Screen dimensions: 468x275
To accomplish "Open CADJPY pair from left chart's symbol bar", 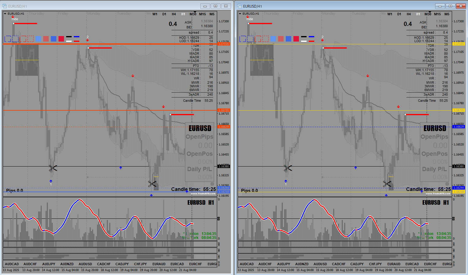I will [122, 264].
